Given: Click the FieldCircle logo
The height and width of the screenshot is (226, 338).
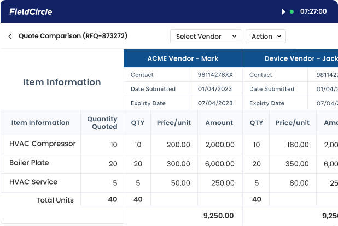Looking at the screenshot, I should coord(31,11).
